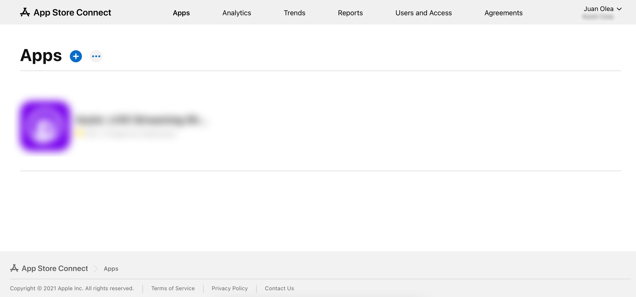Image resolution: width=636 pixels, height=297 pixels.
Task: Click App Store Connect header title
Action: pos(72,12)
